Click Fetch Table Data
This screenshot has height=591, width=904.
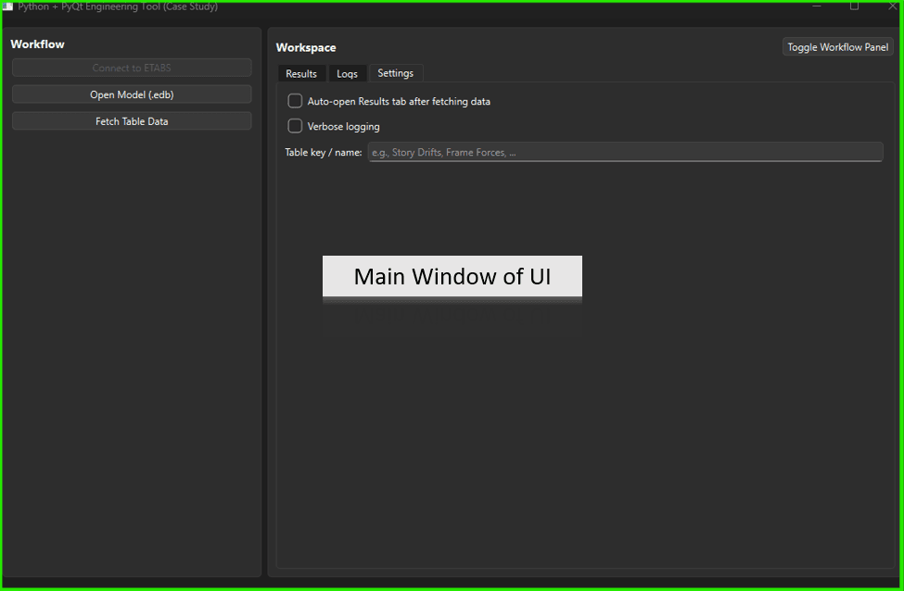point(132,121)
